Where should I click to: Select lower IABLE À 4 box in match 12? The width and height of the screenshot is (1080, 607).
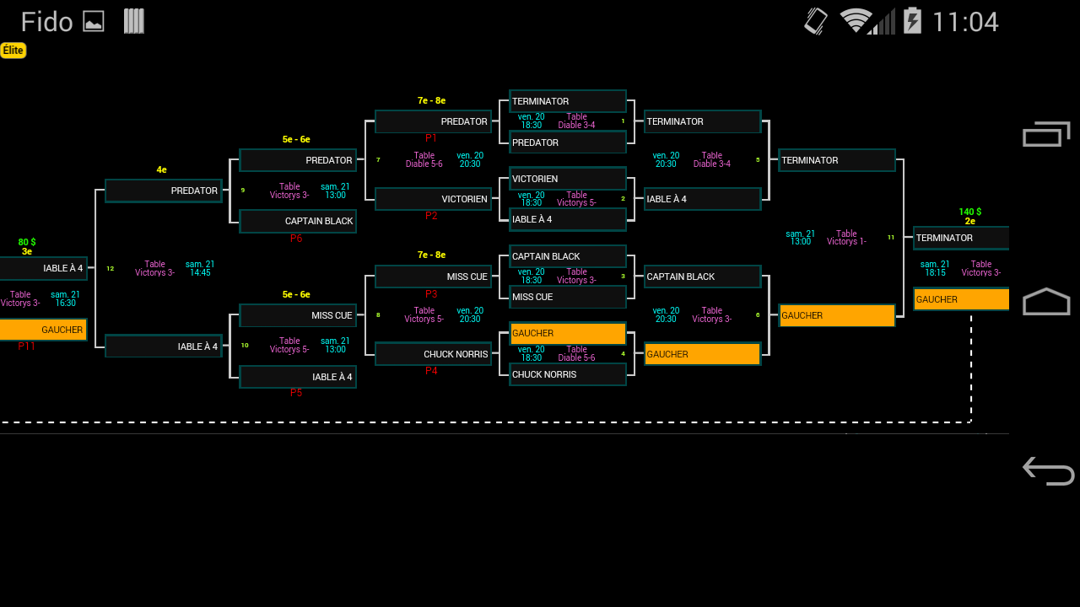164,346
